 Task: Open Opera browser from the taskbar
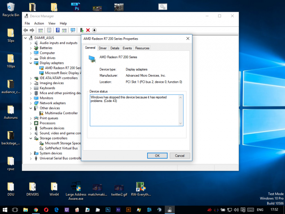pyautogui.click(x=46, y=210)
